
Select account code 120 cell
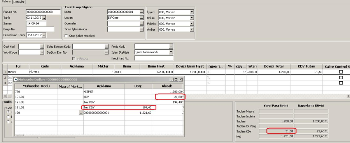[x=36, y=113]
